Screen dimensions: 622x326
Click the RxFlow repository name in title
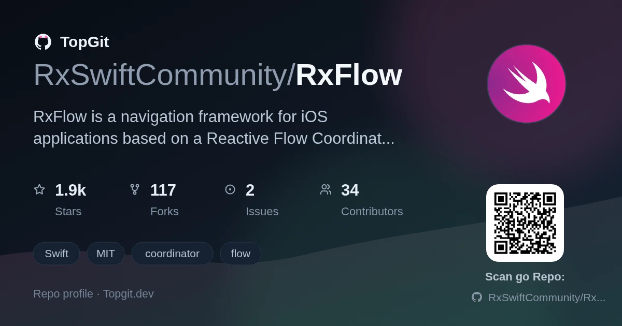pos(349,75)
